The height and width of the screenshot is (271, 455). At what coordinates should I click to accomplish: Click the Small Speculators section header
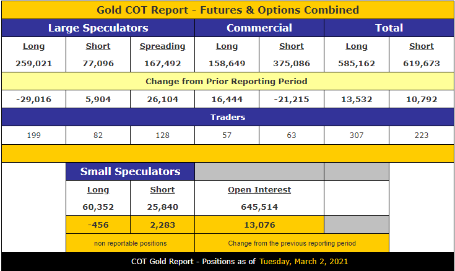click(x=130, y=171)
